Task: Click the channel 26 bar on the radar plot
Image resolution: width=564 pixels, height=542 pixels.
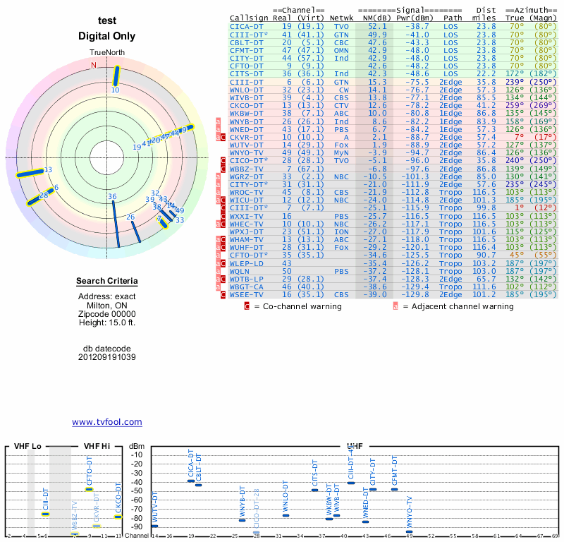Action: coord(136,231)
